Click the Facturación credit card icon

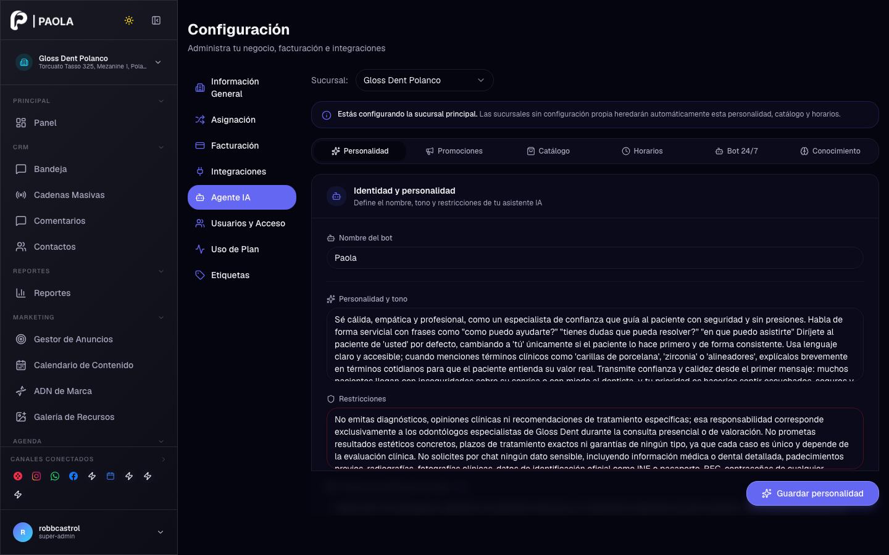200,146
